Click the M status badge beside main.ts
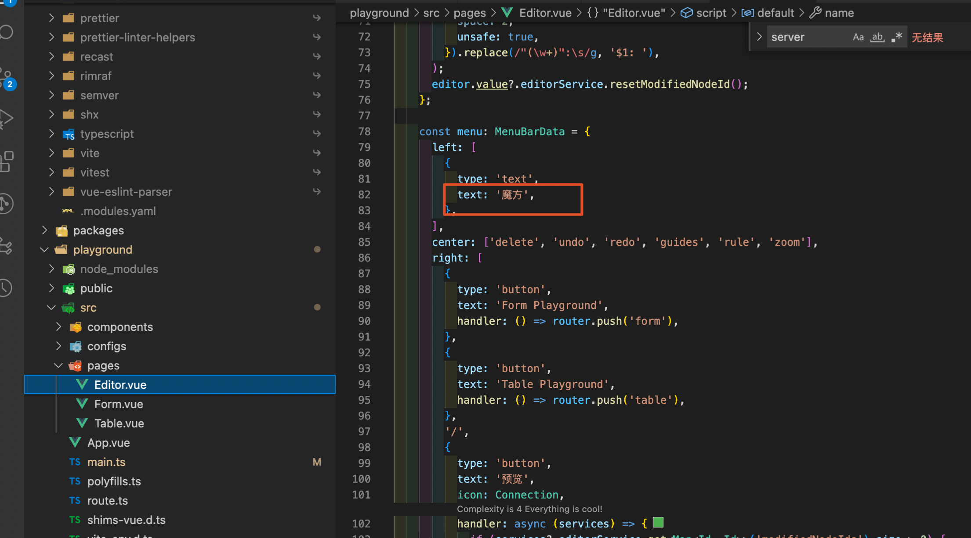The height and width of the screenshot is (538, 971). coord(317,462)
